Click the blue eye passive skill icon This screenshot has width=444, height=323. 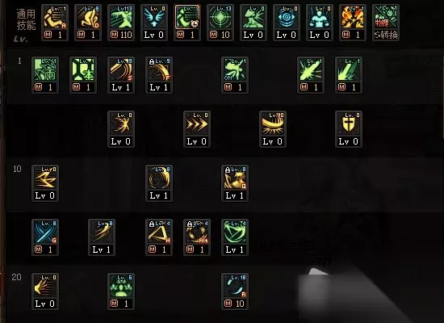click(x=287, y=17)
